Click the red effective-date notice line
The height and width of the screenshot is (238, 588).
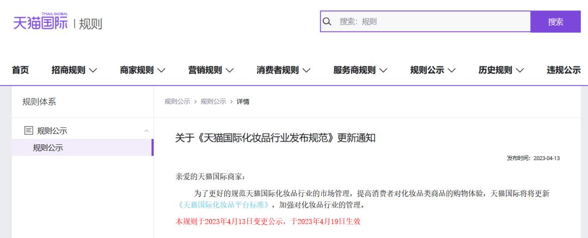point(268,222)
